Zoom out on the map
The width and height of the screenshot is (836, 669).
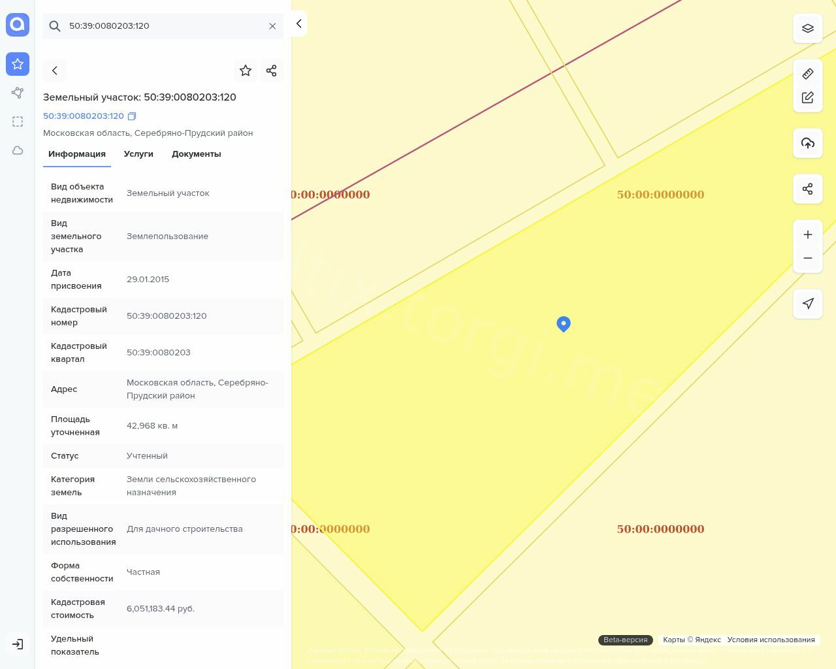(x=808, y=258)
